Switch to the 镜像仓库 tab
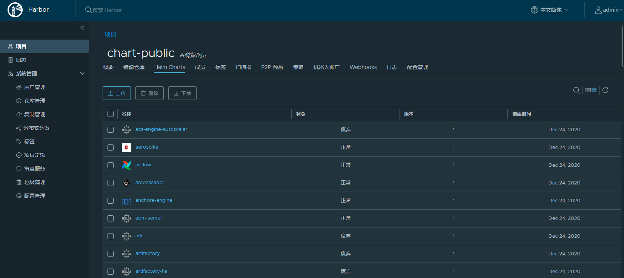Image resolution: width=624 pixels, height=278 pixels. click(134, 67)
